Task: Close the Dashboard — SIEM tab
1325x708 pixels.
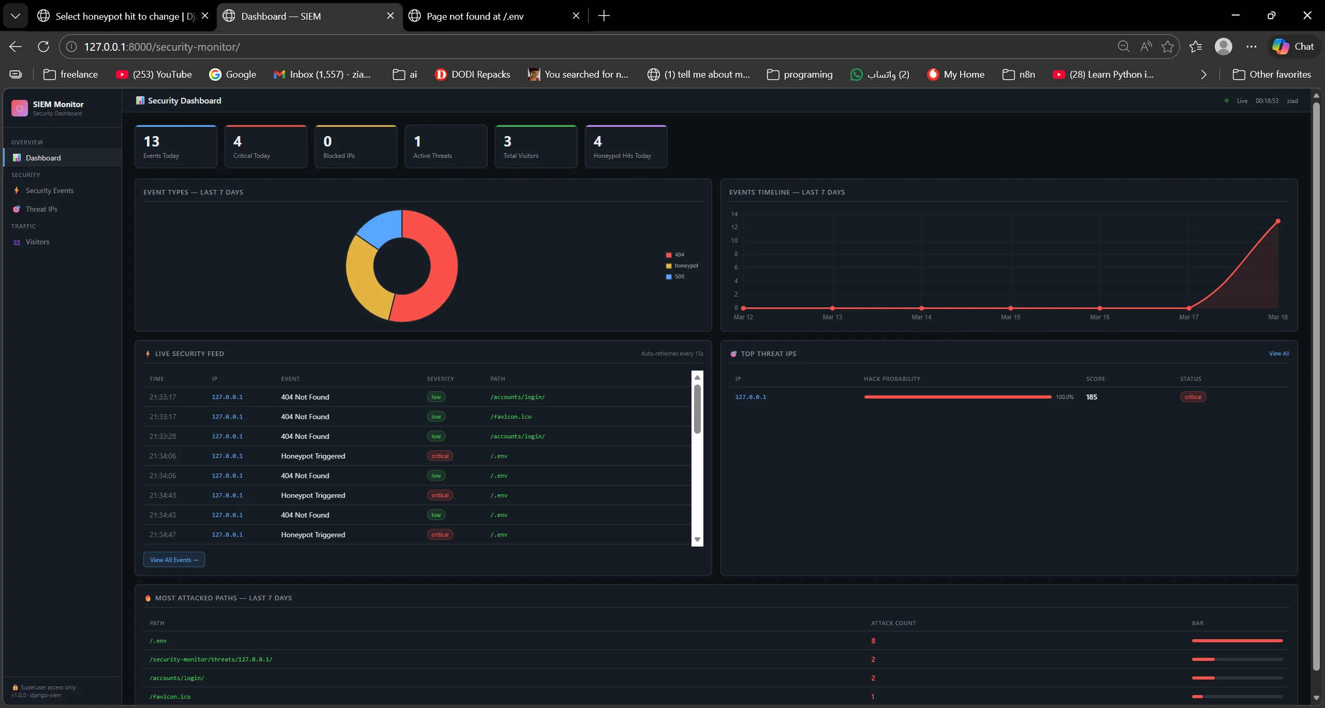Action: pyautogui.click(x=390, y=16)
